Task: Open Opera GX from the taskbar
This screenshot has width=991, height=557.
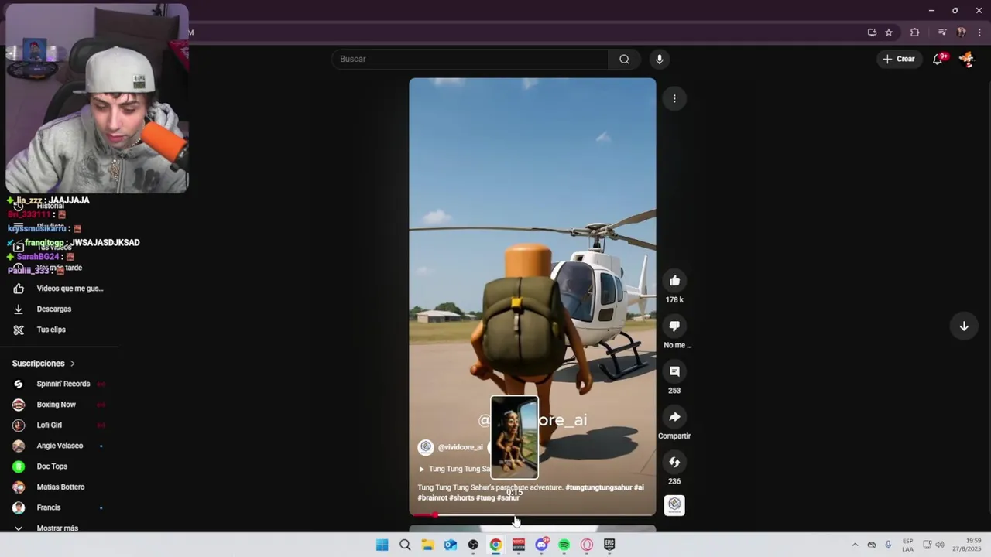Action: (587, 545)
